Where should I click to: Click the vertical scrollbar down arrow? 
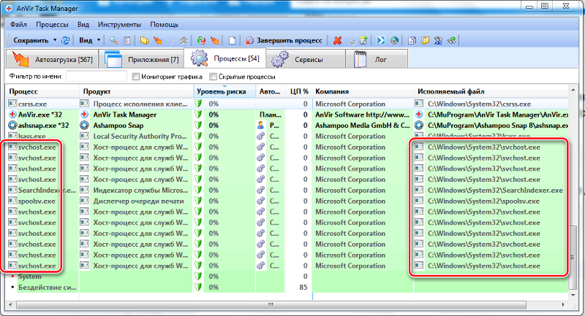573,295
